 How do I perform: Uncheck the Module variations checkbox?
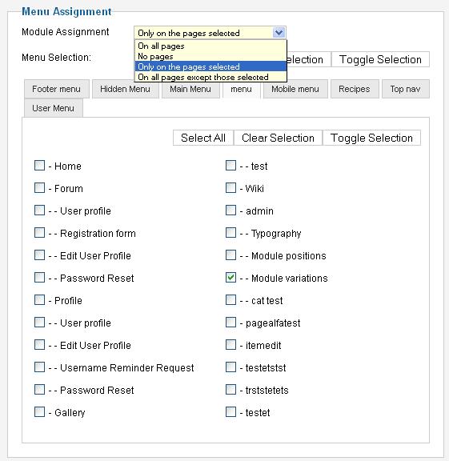pyautogui.click(x=231, y=277)
